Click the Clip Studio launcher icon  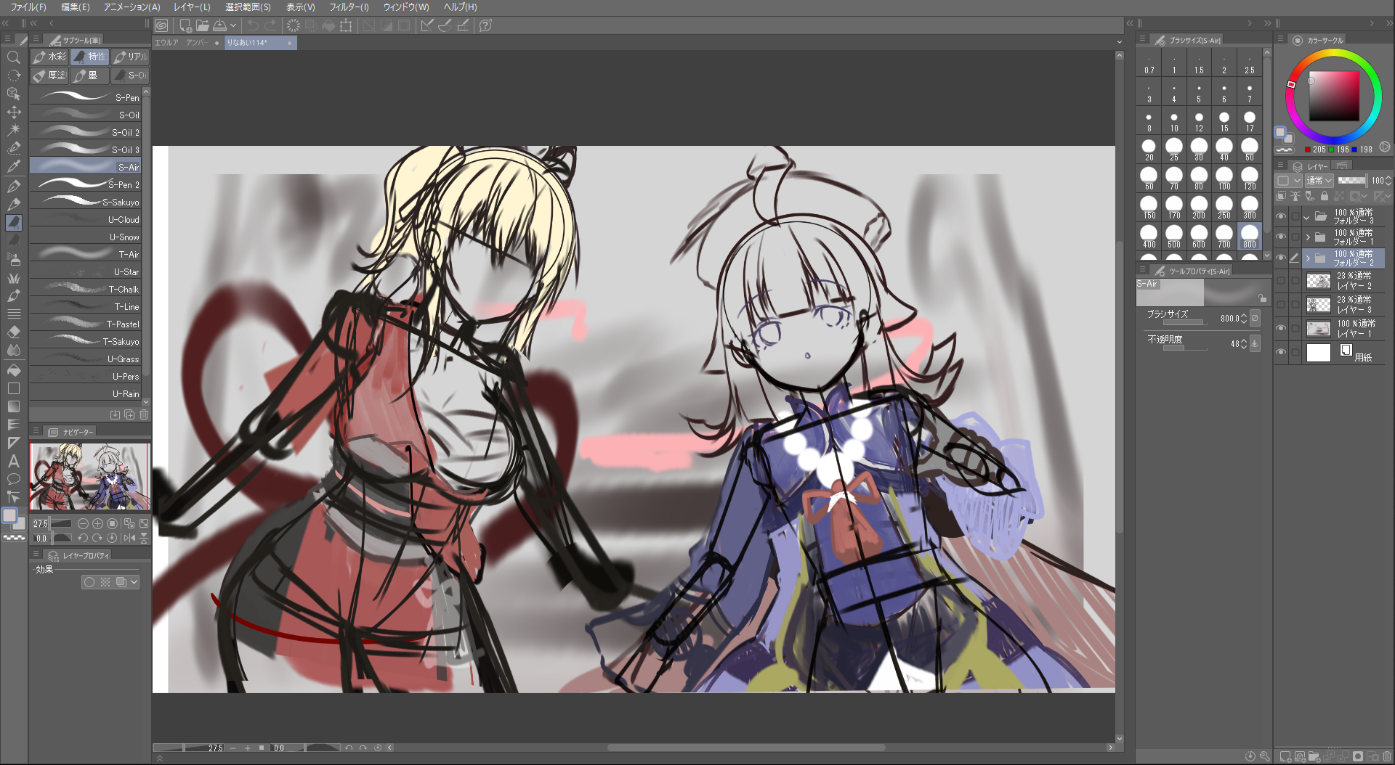[161, 25]
